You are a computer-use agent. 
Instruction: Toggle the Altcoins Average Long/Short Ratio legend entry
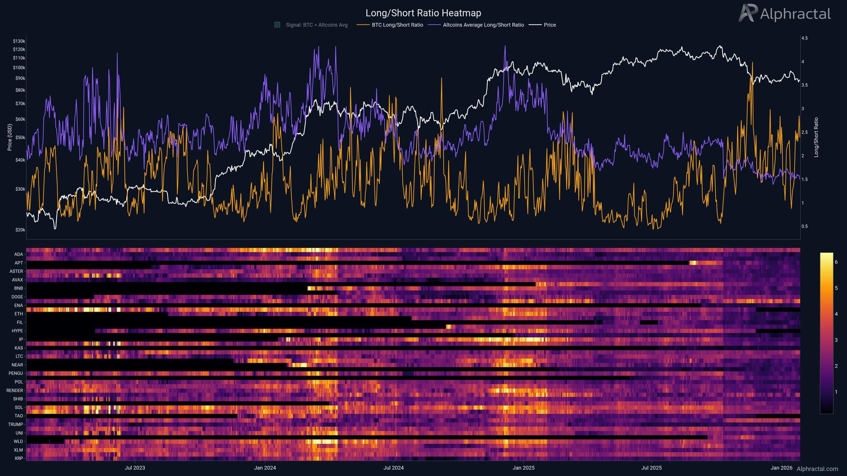(484, 25)
